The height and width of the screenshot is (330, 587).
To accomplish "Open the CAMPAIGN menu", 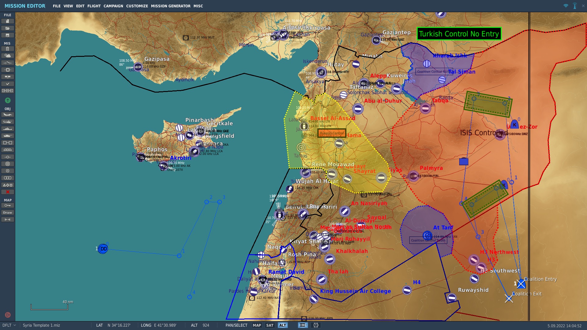I will [x=113, y=6].
